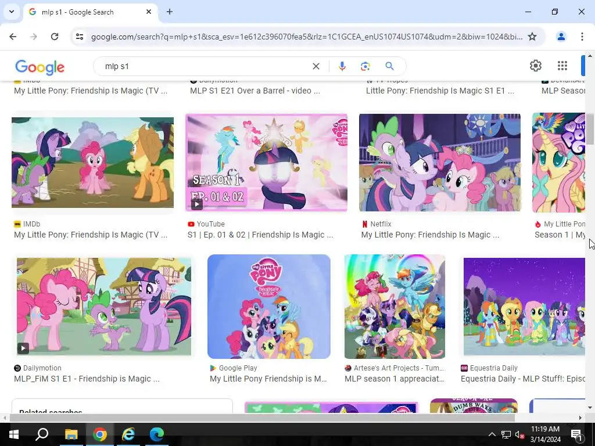Open the Chrome profile menu
The image size is (595, 446).
561,37
